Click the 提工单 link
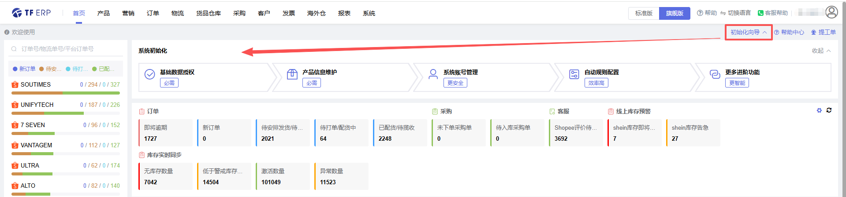 (824, 32)
